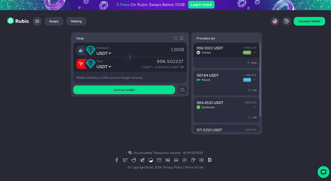The image size is (331, 181).
Task: Click the Arbitrum network icon in the source row
Action: [81, 51]
